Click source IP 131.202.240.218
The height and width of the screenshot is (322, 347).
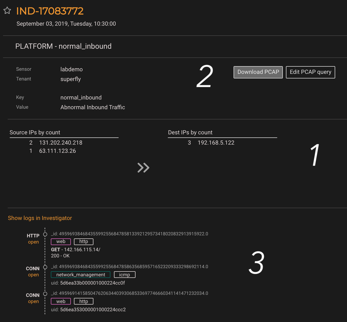click(x=61, y=143)
